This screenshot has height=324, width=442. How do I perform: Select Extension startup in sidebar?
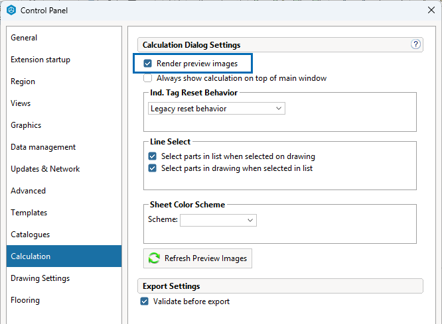click(64, 60)
